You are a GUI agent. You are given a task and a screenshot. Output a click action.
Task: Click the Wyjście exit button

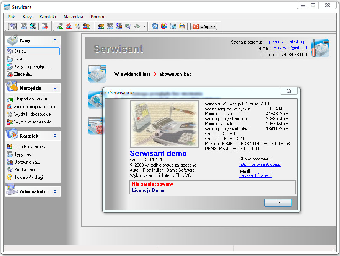point(204,27)
